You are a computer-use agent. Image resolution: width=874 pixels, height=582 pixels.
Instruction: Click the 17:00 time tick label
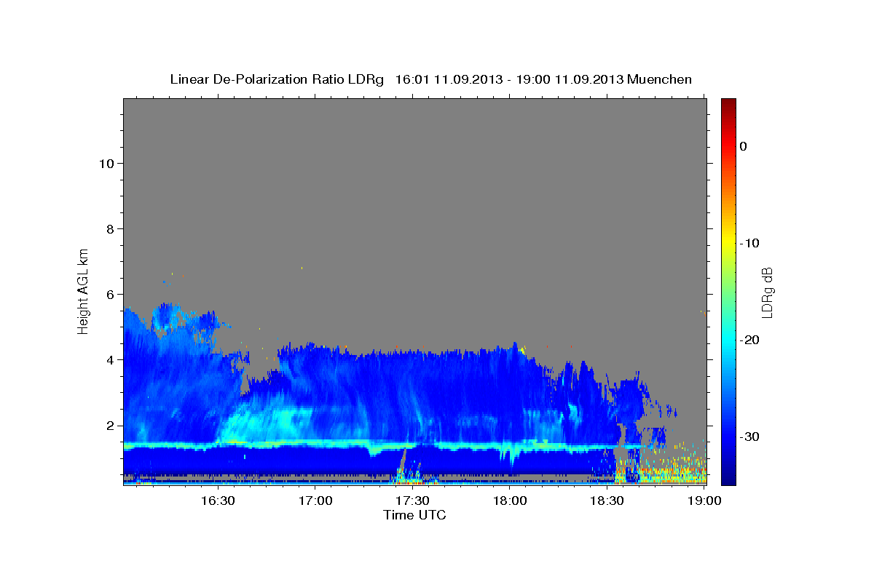point(316,501)
